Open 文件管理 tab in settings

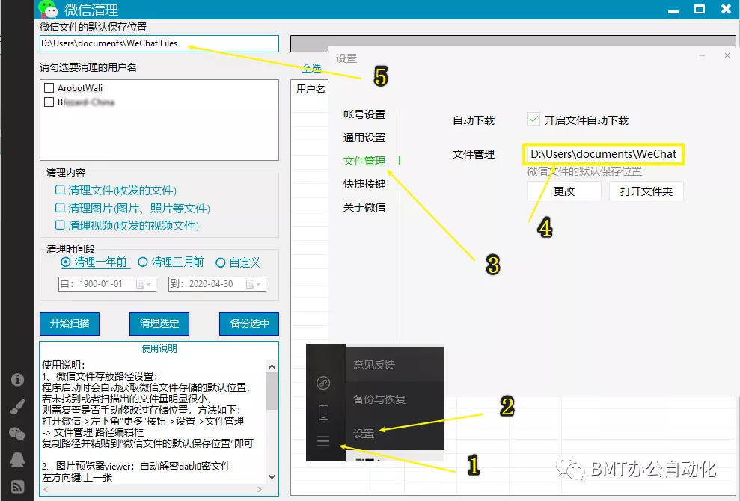(364, 161)
